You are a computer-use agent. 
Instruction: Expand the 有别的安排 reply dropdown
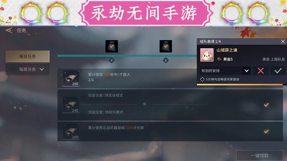(247, 71)
